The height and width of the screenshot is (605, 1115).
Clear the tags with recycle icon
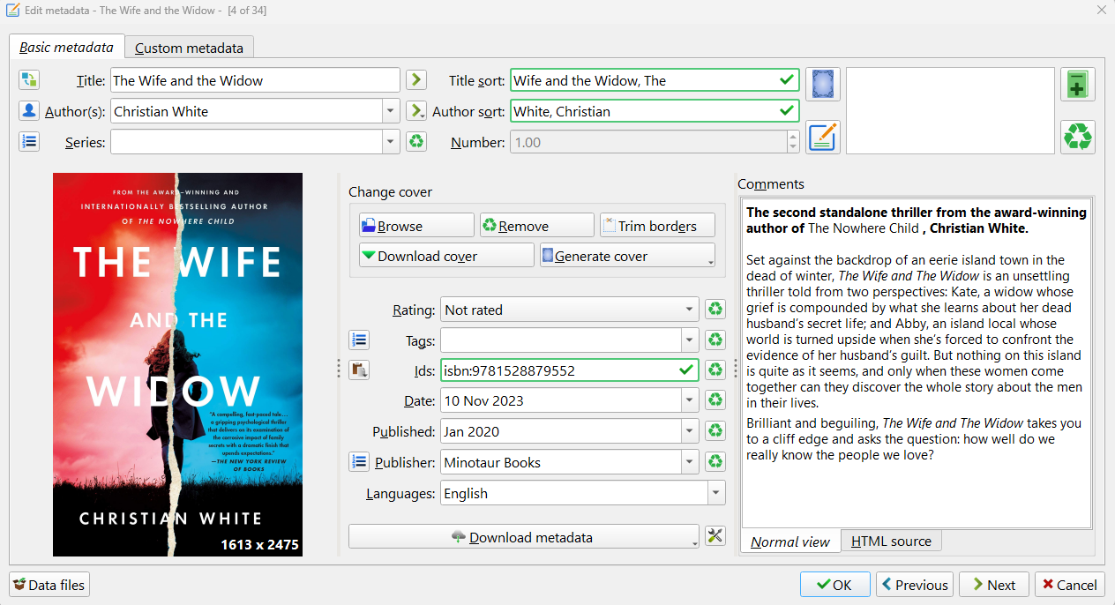pos(715,340)
